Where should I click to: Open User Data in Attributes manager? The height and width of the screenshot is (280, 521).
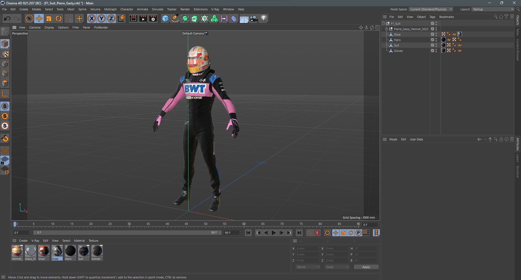point(416,139)
